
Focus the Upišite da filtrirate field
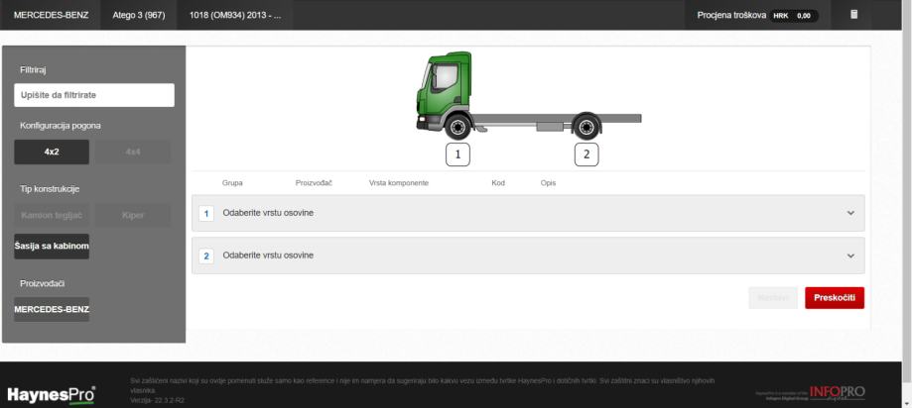pos(94,95)
